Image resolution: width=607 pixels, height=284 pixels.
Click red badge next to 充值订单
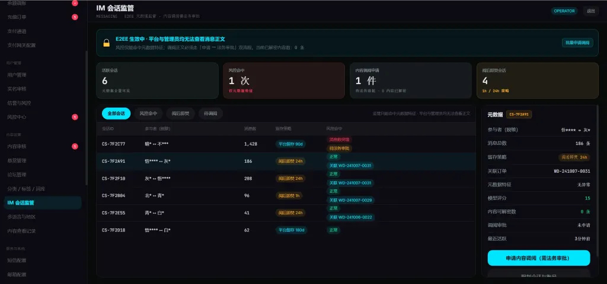pos(75,17)
